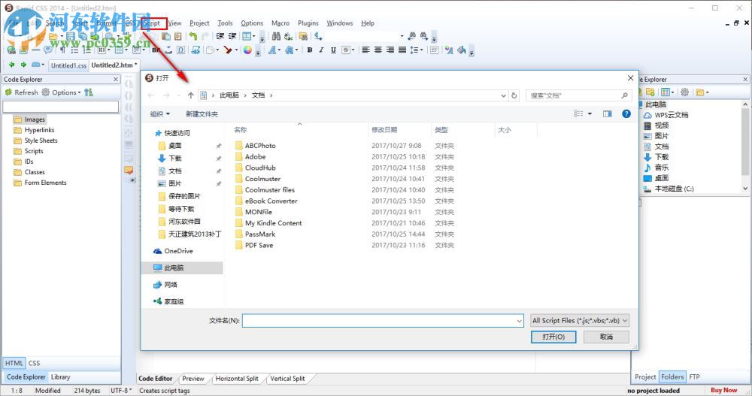Open All Script Files type dropdown

pos(580,320)
